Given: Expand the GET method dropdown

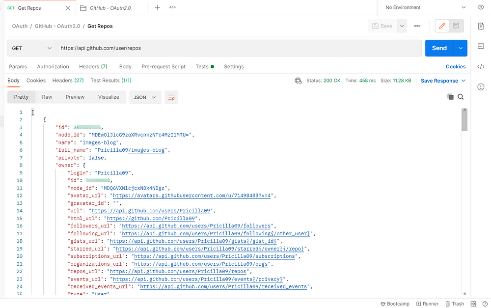Looking at the screenshot, I should [x=31, y=48].
